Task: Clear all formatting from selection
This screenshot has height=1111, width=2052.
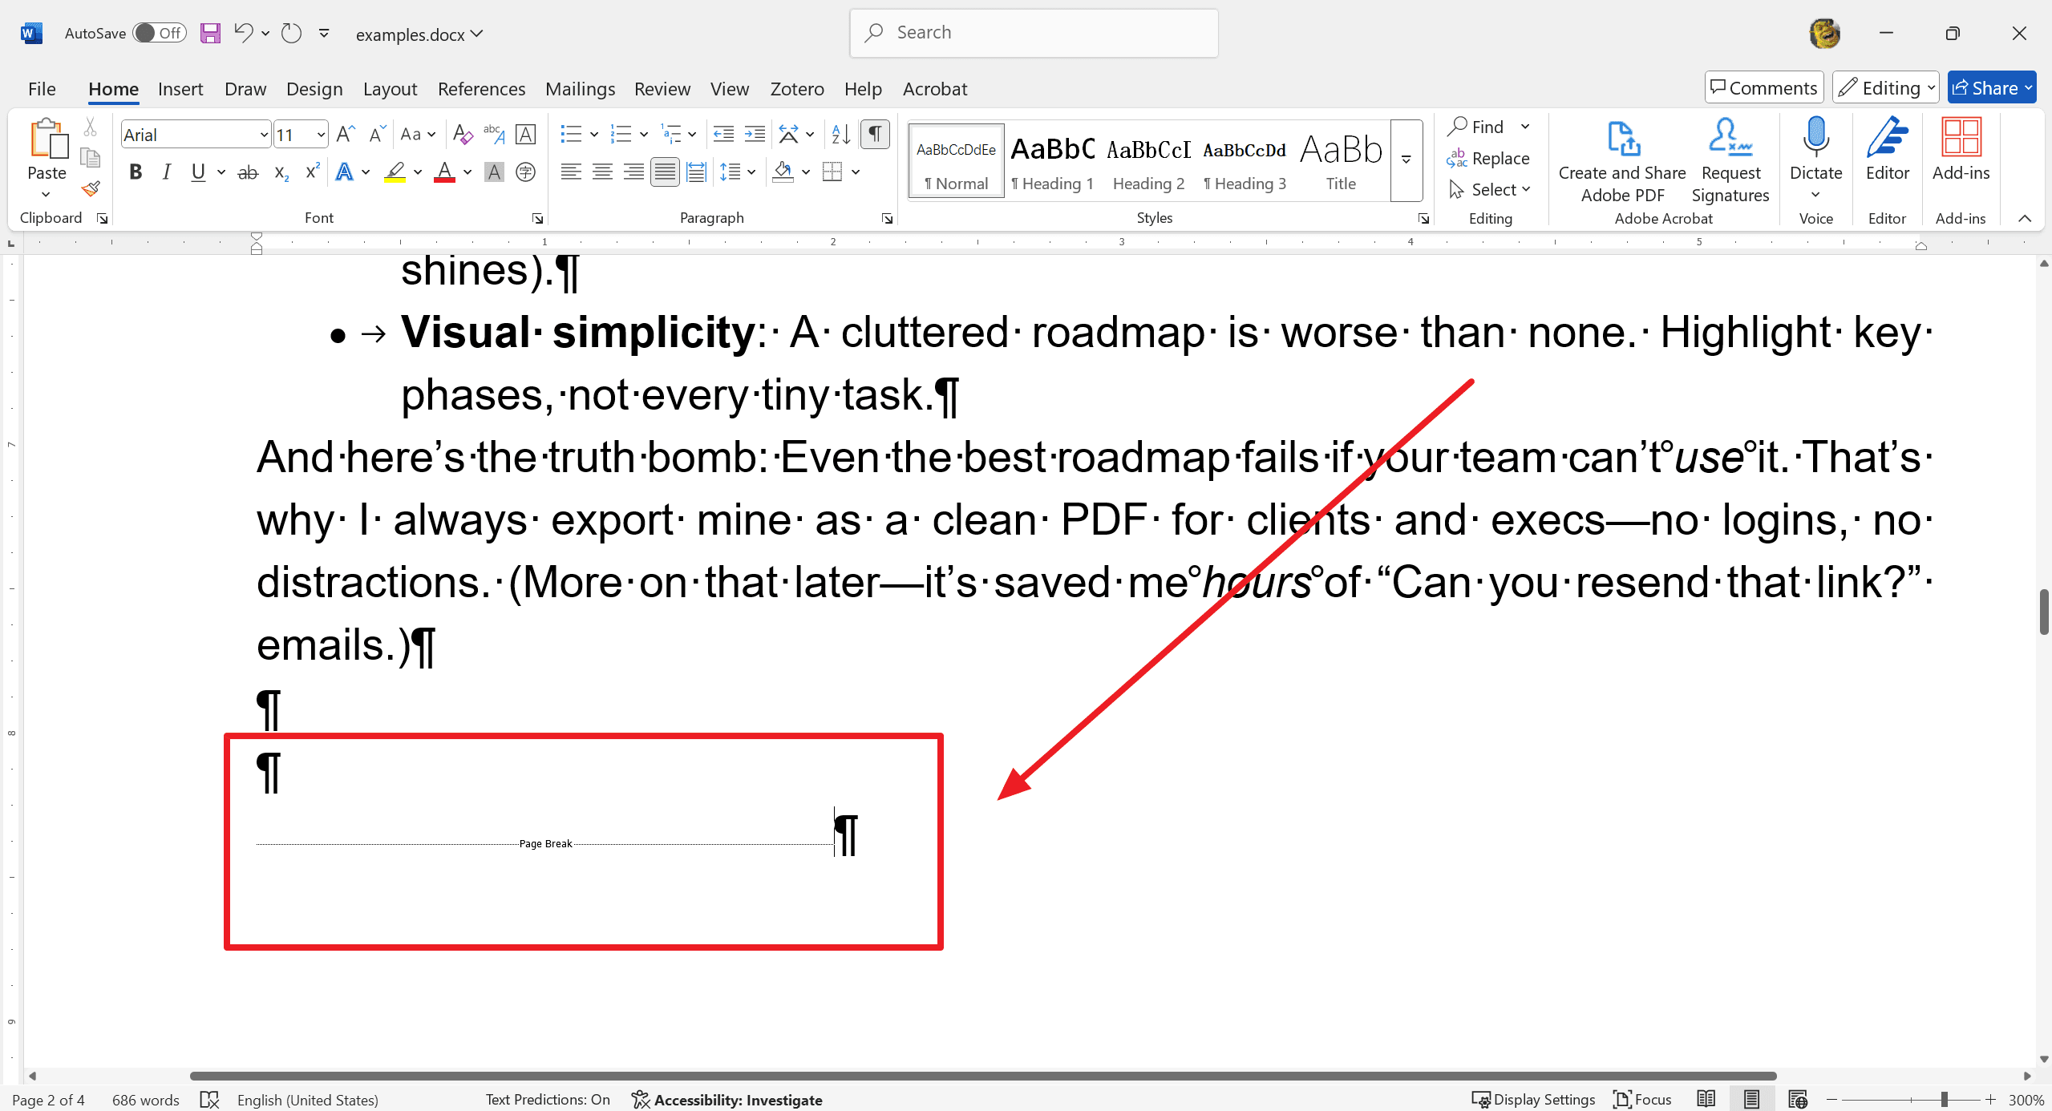Action: pos(463,134)
